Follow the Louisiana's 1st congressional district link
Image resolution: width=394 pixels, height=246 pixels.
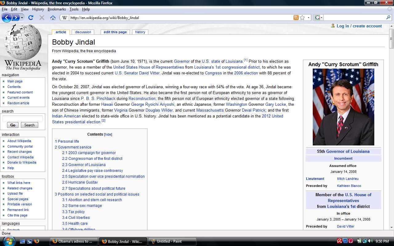coord(227,67)
